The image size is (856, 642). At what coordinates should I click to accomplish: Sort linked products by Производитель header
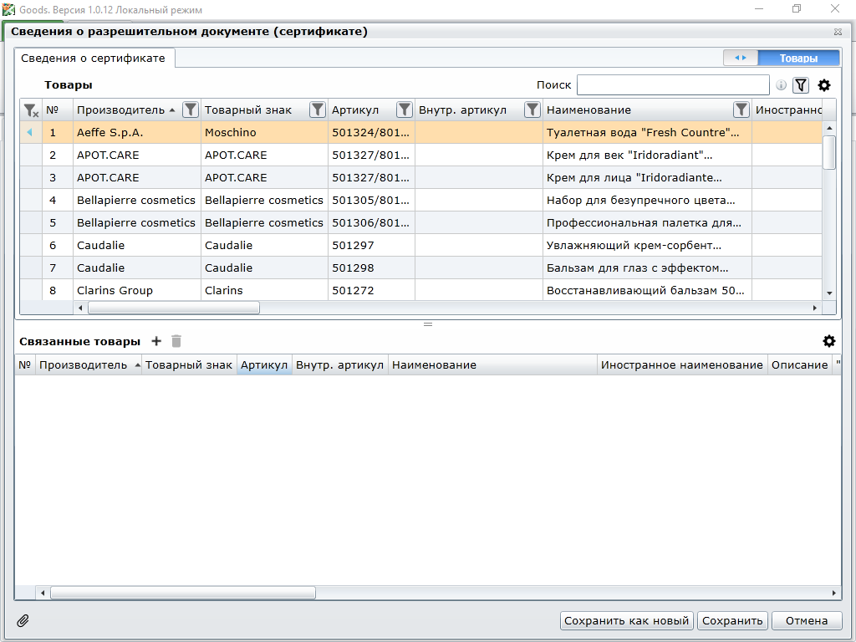coord(83,365)
